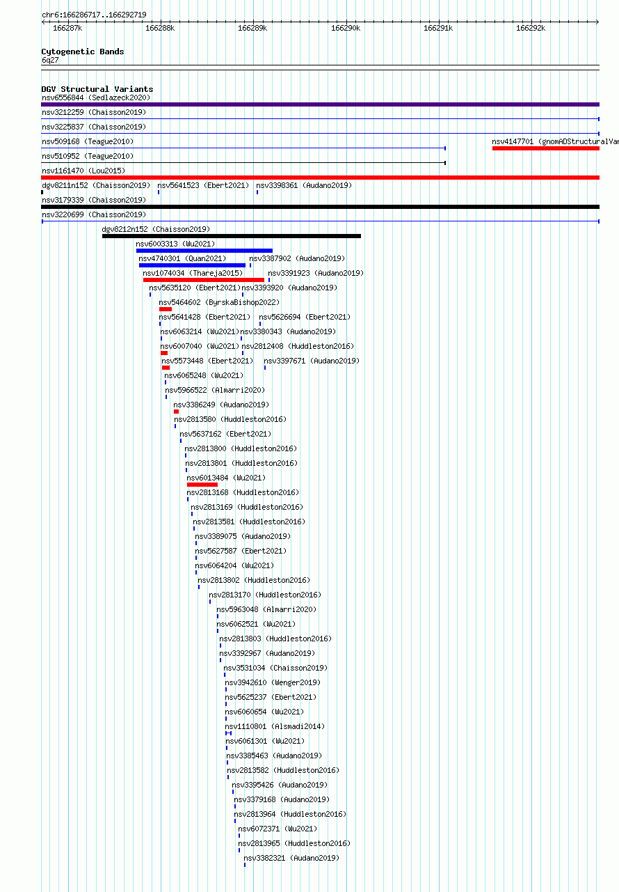
Task: Open nsv2813170 (Huddleston2016) label
Action: tap(266, 595)
